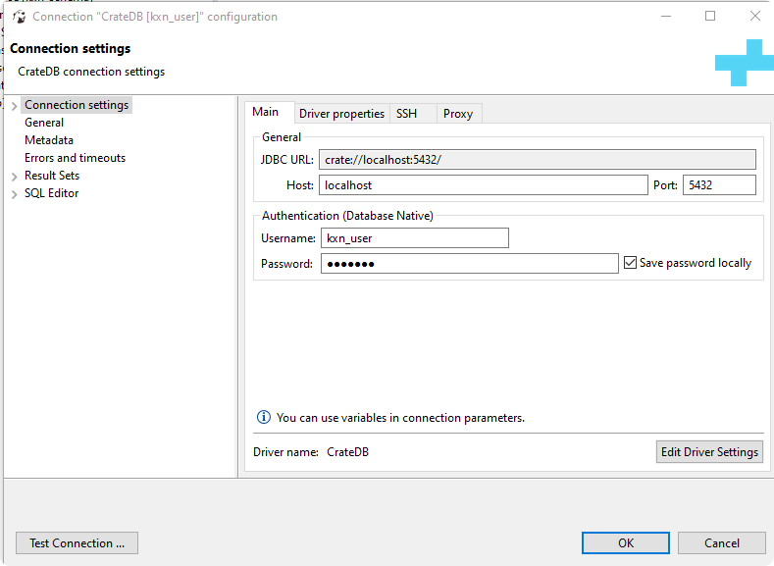Minimize the configuration dialog window

pos(666,16)
